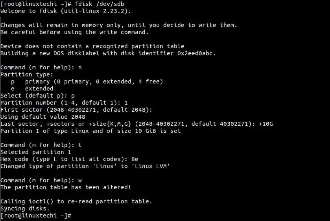Click 'Be careful before using' warning line
Screen dimensions: 330x221
[x=74, y=32]
